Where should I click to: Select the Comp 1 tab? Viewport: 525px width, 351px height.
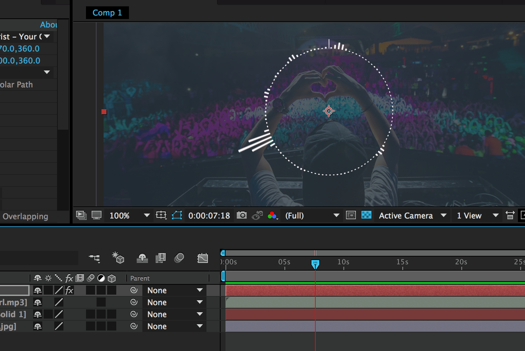coord(107,13)
